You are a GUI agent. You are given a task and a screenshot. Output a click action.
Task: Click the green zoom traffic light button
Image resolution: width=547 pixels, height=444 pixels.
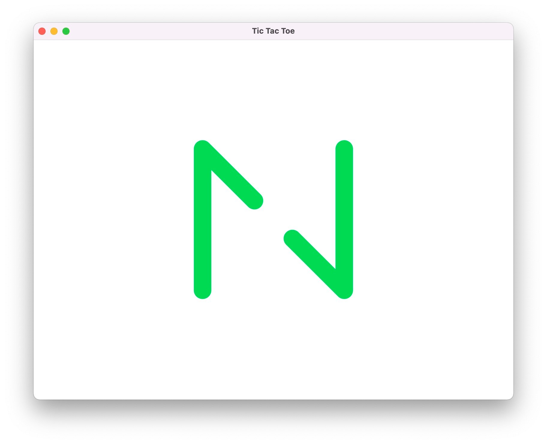coord(66,31)
